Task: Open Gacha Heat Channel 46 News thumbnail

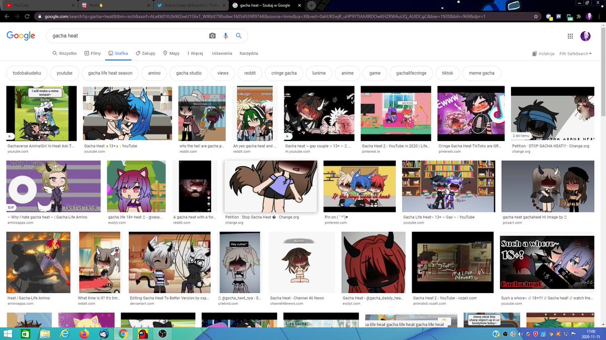Action: point(302,262)
